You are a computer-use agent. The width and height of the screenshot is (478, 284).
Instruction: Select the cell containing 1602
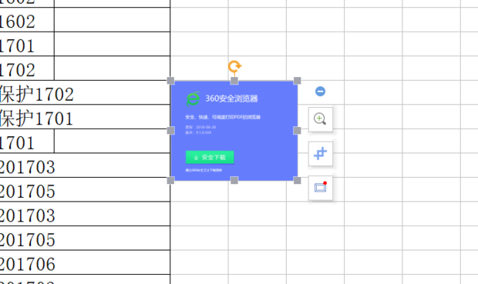tap(27, 20)
